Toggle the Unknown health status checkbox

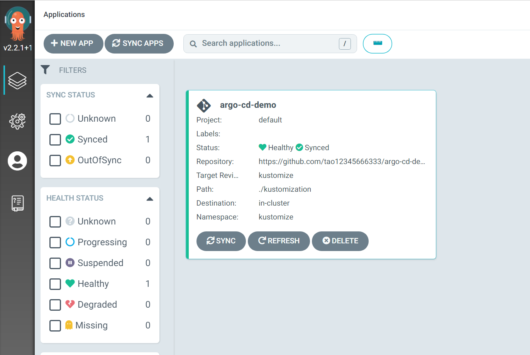click(55, 222)
